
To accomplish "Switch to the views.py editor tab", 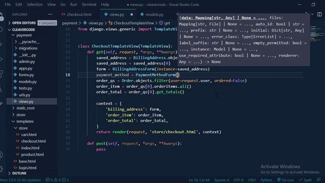I will click(x=117, y=14).
